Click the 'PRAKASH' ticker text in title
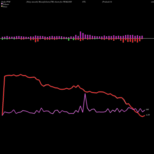154x154 pixels. tap(67, 2)
